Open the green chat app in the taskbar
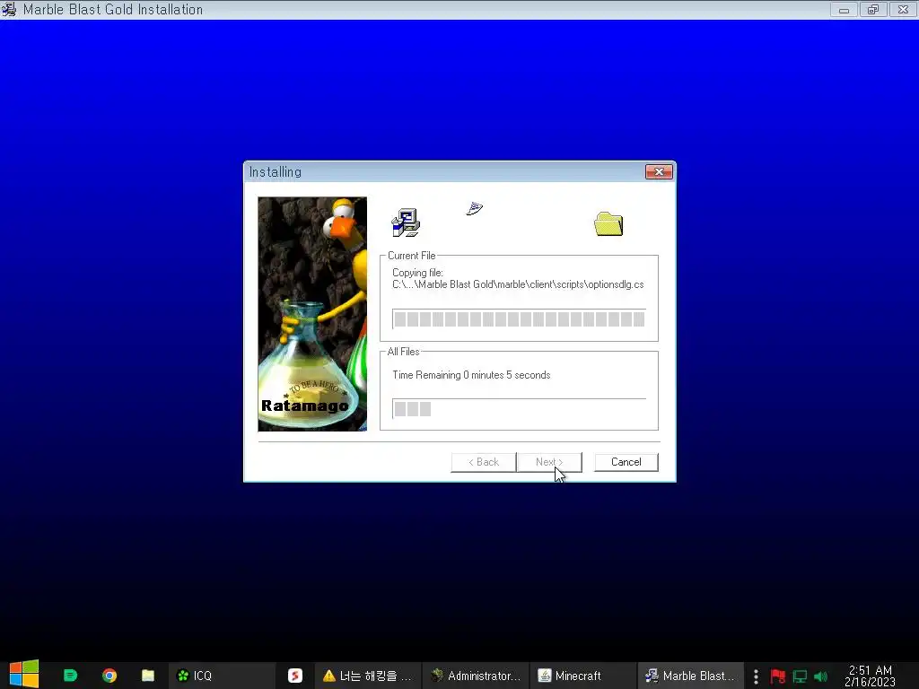Image resolution: width=919 pixels, height=689 pixels. tap(70, 676)
